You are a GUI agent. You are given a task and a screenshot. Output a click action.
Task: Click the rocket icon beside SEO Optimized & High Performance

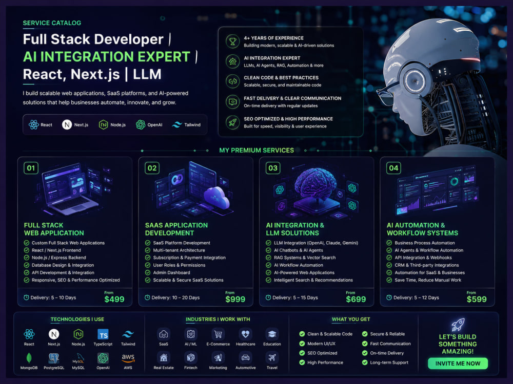232,122
